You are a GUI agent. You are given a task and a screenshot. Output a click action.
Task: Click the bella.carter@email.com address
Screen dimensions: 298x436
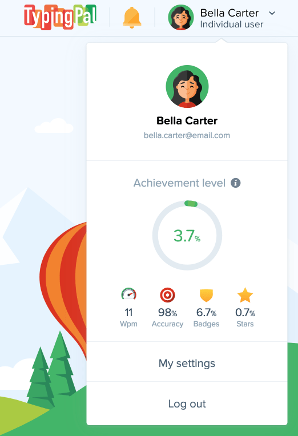[187, 135]
